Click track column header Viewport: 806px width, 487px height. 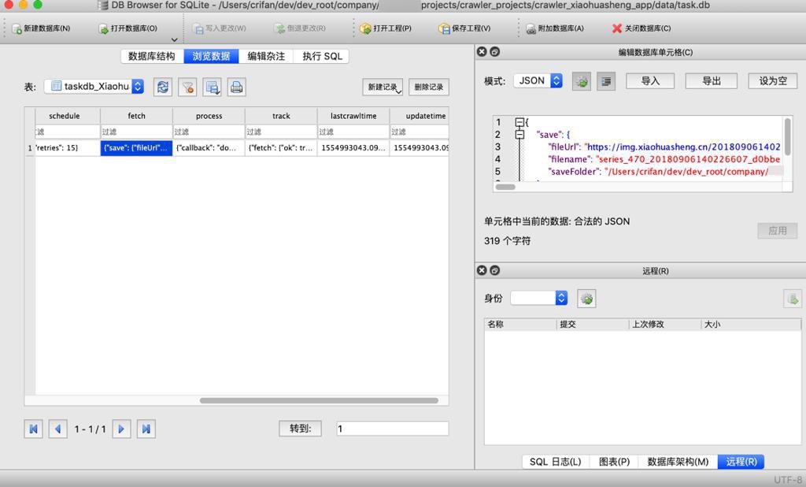281,116
